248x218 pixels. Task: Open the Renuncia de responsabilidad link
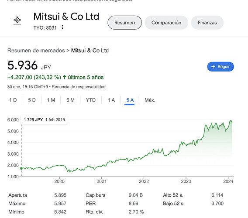tap(79, 87)
